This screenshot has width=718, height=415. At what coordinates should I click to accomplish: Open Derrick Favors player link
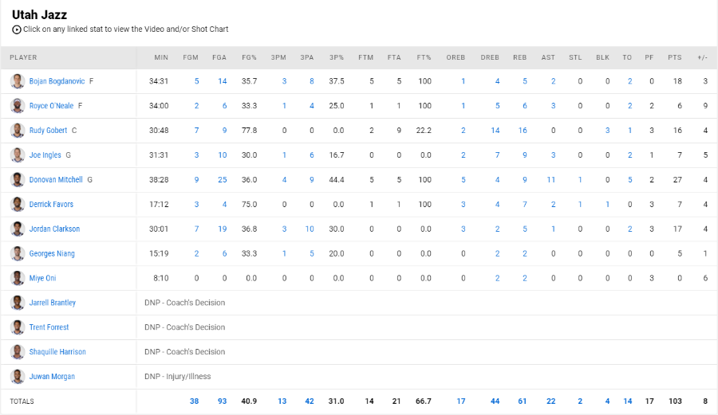pyautogui.click(x=51, y=204)
